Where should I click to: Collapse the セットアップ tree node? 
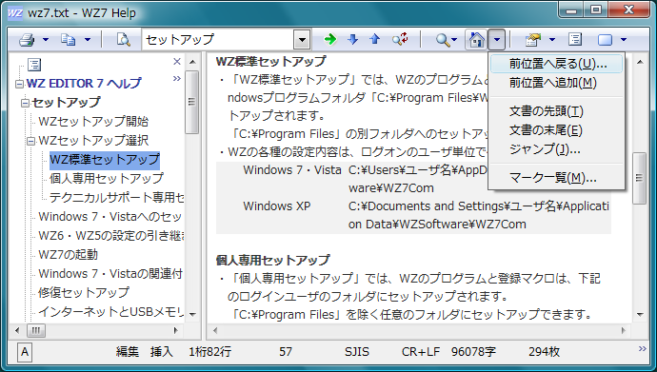25,103
